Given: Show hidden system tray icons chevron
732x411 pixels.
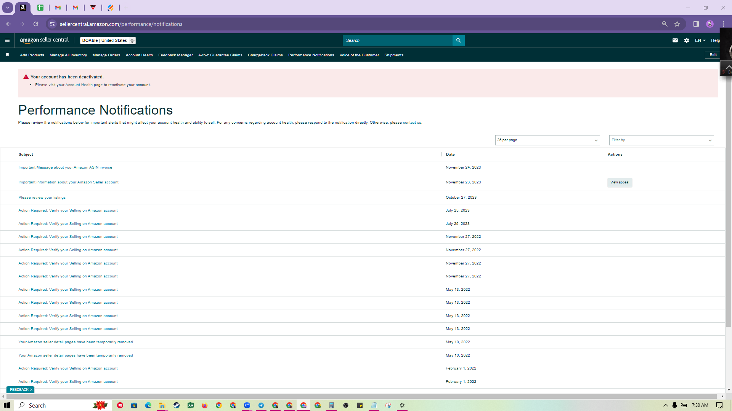Looking at the screenshot, I should 666,405.
